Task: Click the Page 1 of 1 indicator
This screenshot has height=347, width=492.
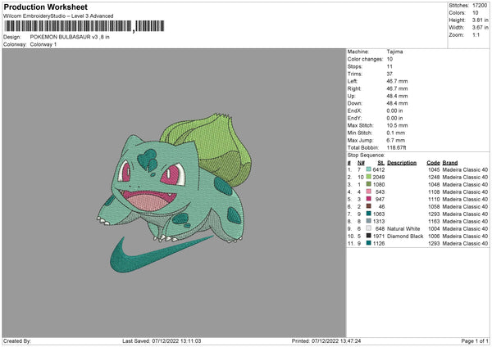Action: click(475, 340)
